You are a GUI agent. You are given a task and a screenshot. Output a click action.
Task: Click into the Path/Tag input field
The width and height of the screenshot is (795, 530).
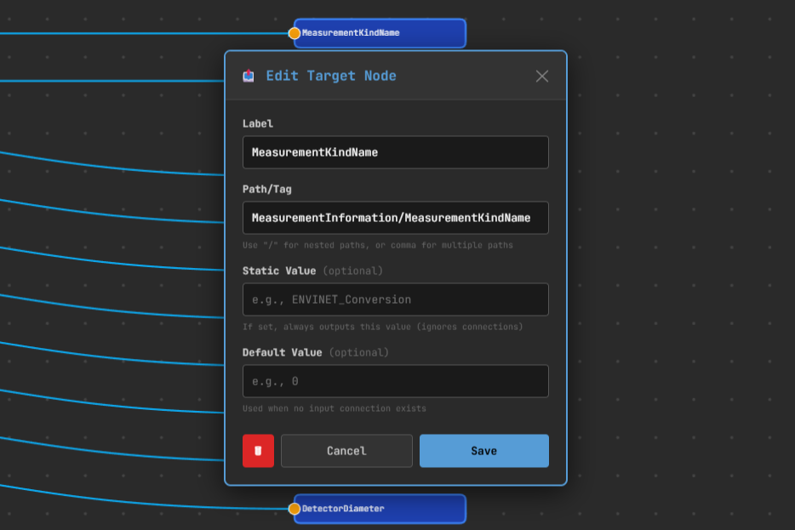(x=395, y=218)
